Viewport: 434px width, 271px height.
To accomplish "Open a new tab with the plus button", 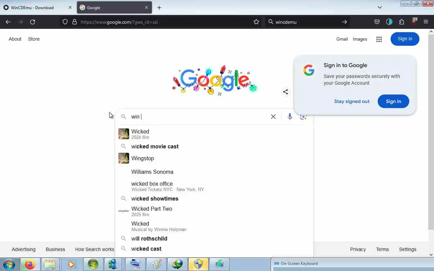I will 159,7.
